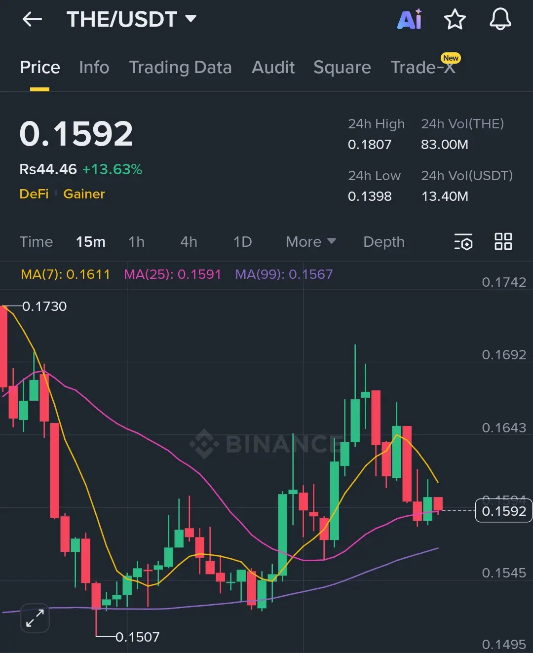Open the Trading Data tab
The image size is (533, 653).
click(x=180, y=67)
